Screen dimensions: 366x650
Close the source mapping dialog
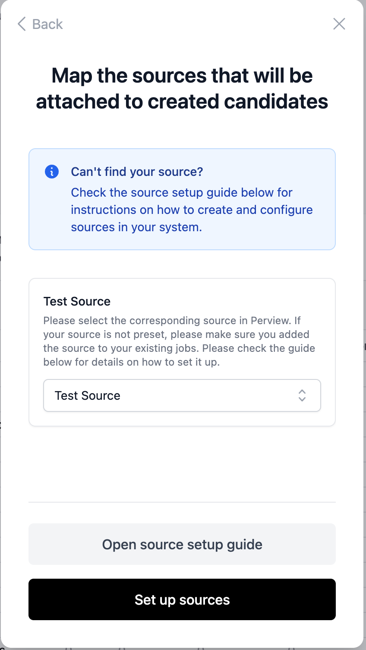click(339, 24)
